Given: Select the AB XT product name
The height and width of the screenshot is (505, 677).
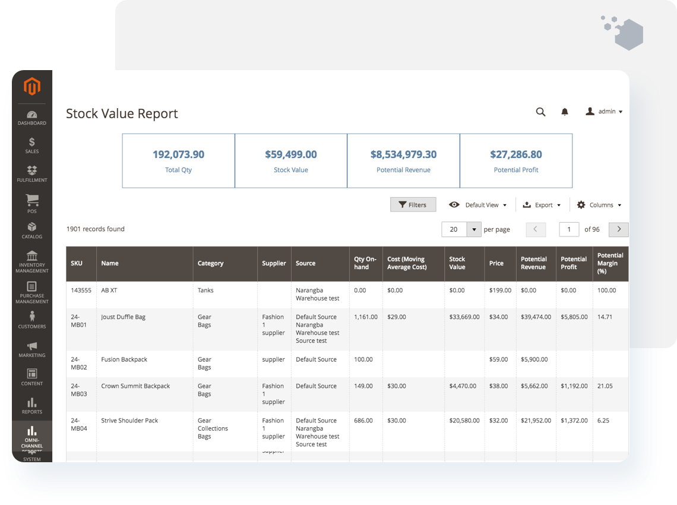Looking at the screenshot, I should [109, 291].
